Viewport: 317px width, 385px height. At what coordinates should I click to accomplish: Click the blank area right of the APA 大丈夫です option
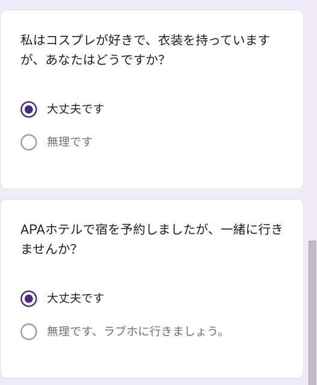point(203,298)
